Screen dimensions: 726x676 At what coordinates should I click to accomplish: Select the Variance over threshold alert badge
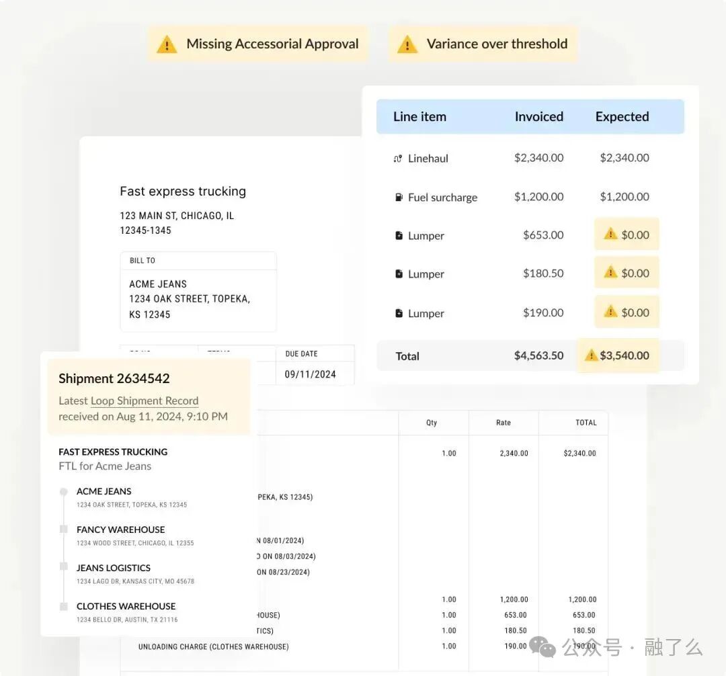[483, 44]
